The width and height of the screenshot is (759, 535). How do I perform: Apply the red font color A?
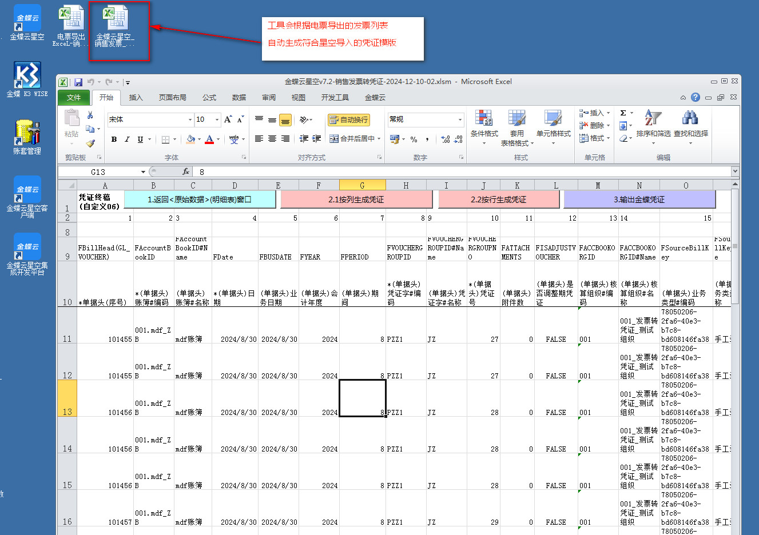pyautogui.click(x=209, y=139)
